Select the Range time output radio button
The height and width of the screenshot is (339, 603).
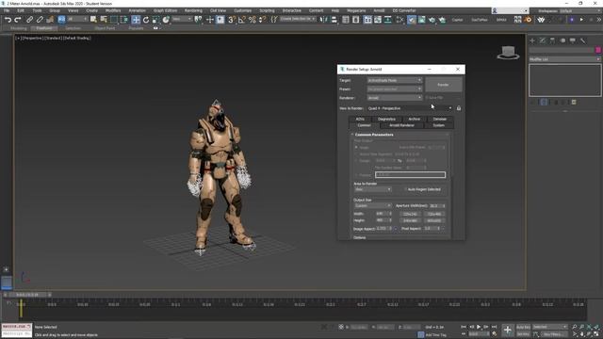[356, 161]
